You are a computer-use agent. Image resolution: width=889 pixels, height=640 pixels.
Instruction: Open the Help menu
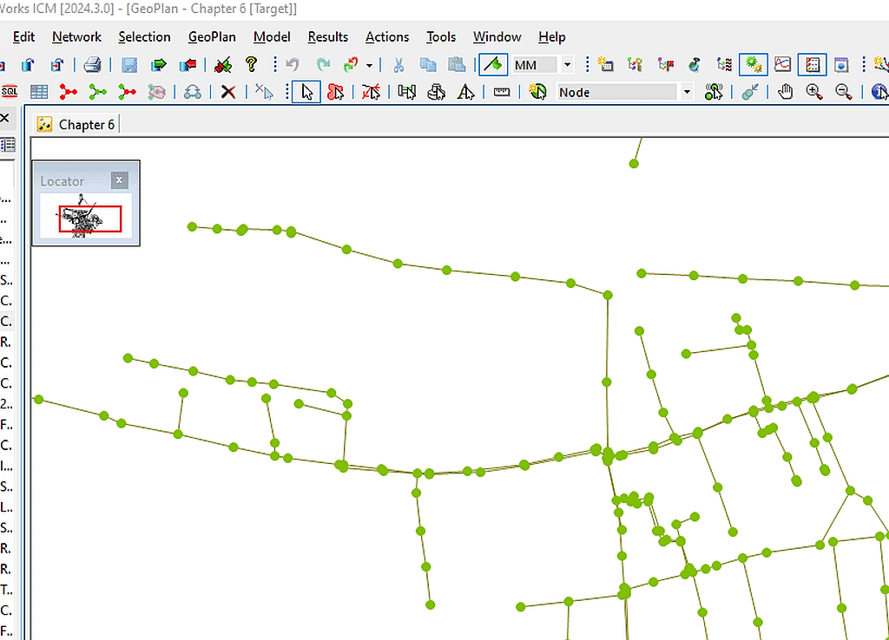[551, 36]
